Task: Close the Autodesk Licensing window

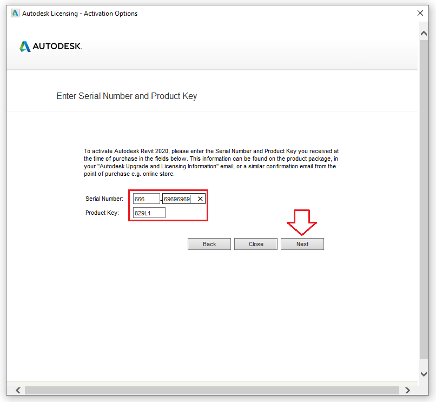Action: point(420,13)
